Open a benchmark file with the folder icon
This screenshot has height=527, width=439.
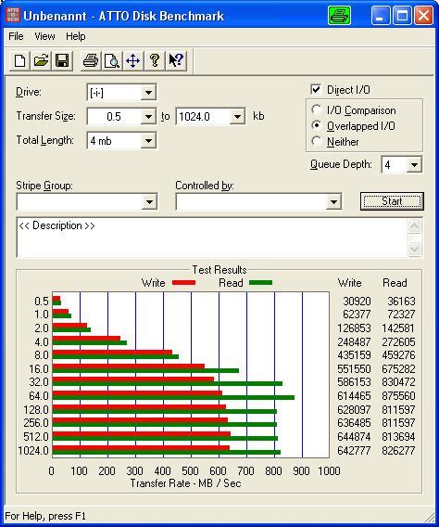click(x=41, y=61)
